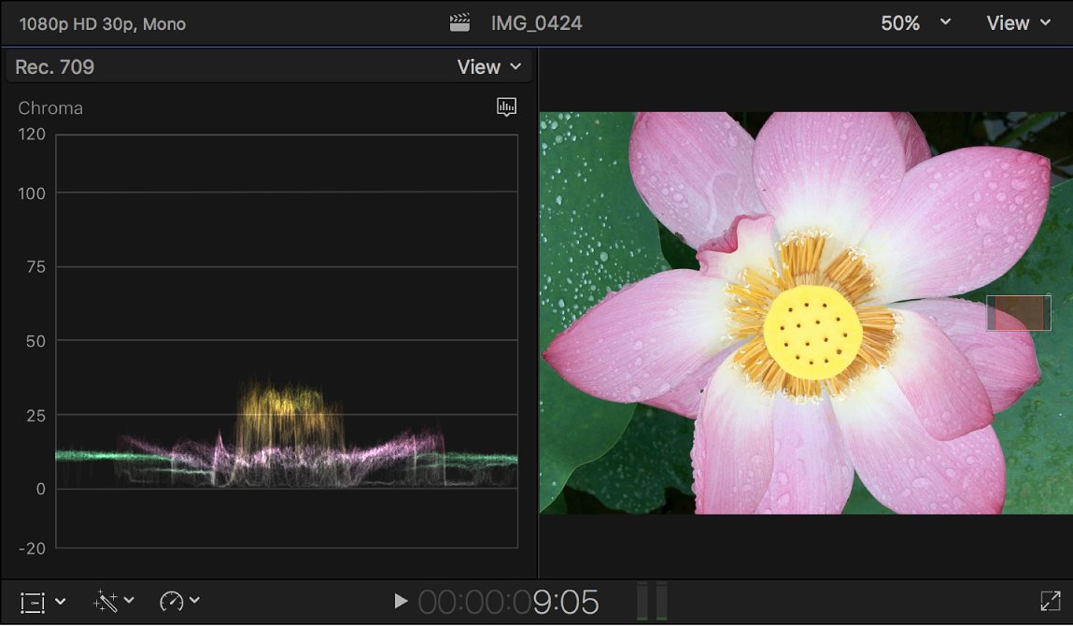
Task: Click the audio meters indicator beside the timecode
Action: click(x=651, y=601)
